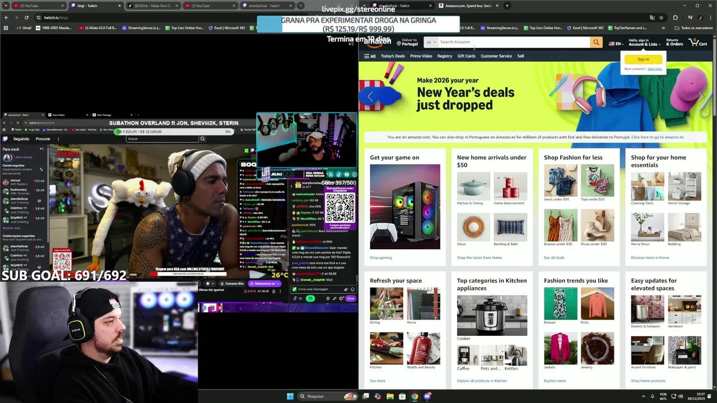Open the Amazon All hamburger menu

pos(370,56)
